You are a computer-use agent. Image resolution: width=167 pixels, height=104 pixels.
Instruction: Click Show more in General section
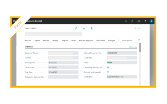(x=133, y=47)
